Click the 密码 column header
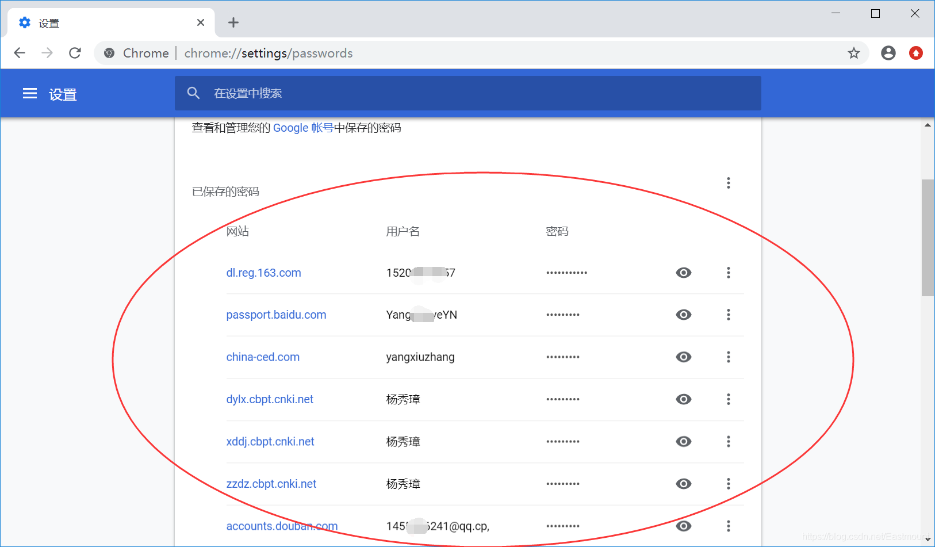This screenshot has height=547, width=935. (557, 231)
